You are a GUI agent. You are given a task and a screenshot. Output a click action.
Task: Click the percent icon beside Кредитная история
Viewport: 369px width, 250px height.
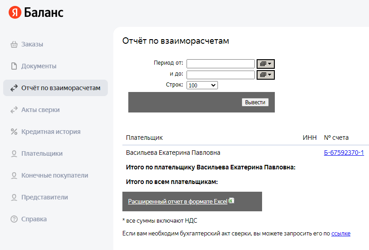pos(14,132)
